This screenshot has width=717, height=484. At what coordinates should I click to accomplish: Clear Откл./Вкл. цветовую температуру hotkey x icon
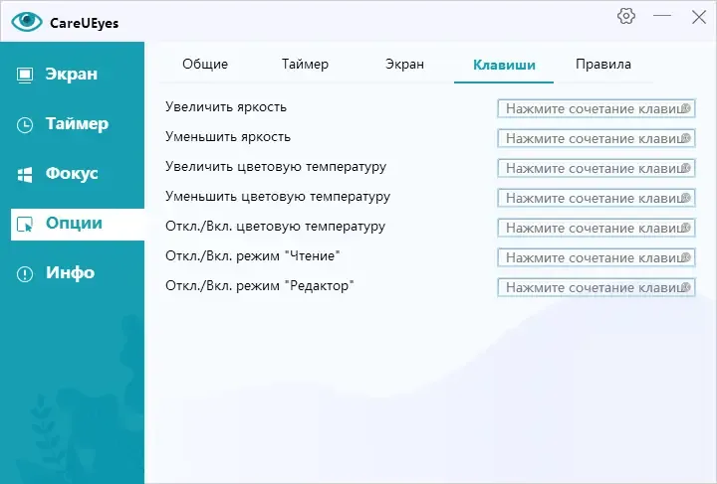(685, 228)
